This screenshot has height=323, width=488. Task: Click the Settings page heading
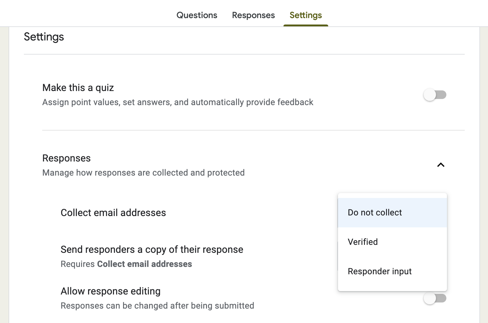click(44, 37)
